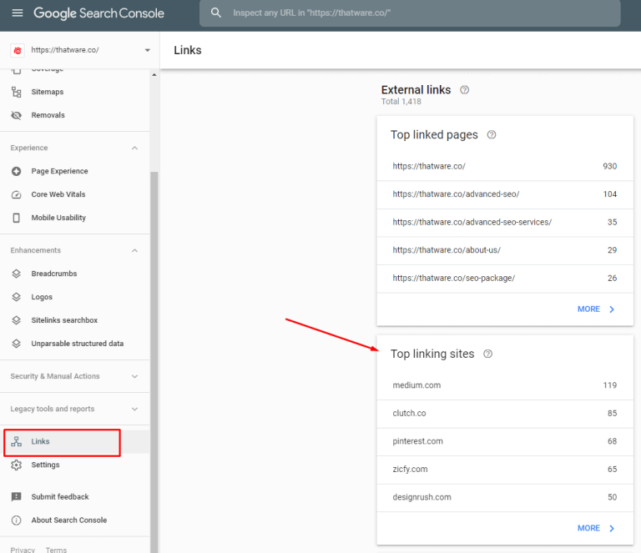Select the medium.com linking site row
The image size is (641, 553).
(505, 385)
